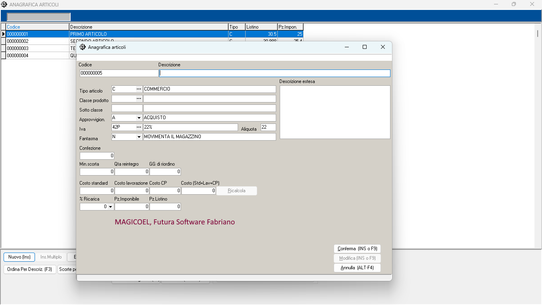Click the Codice field showing 000000005
This screenshot has width=542, height=305.
(x=119, y=73)
